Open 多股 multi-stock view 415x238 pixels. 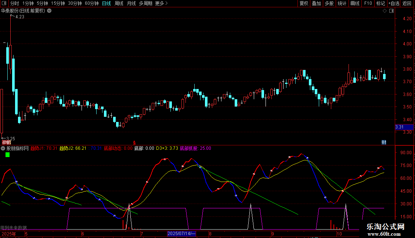tap(329, 3)
